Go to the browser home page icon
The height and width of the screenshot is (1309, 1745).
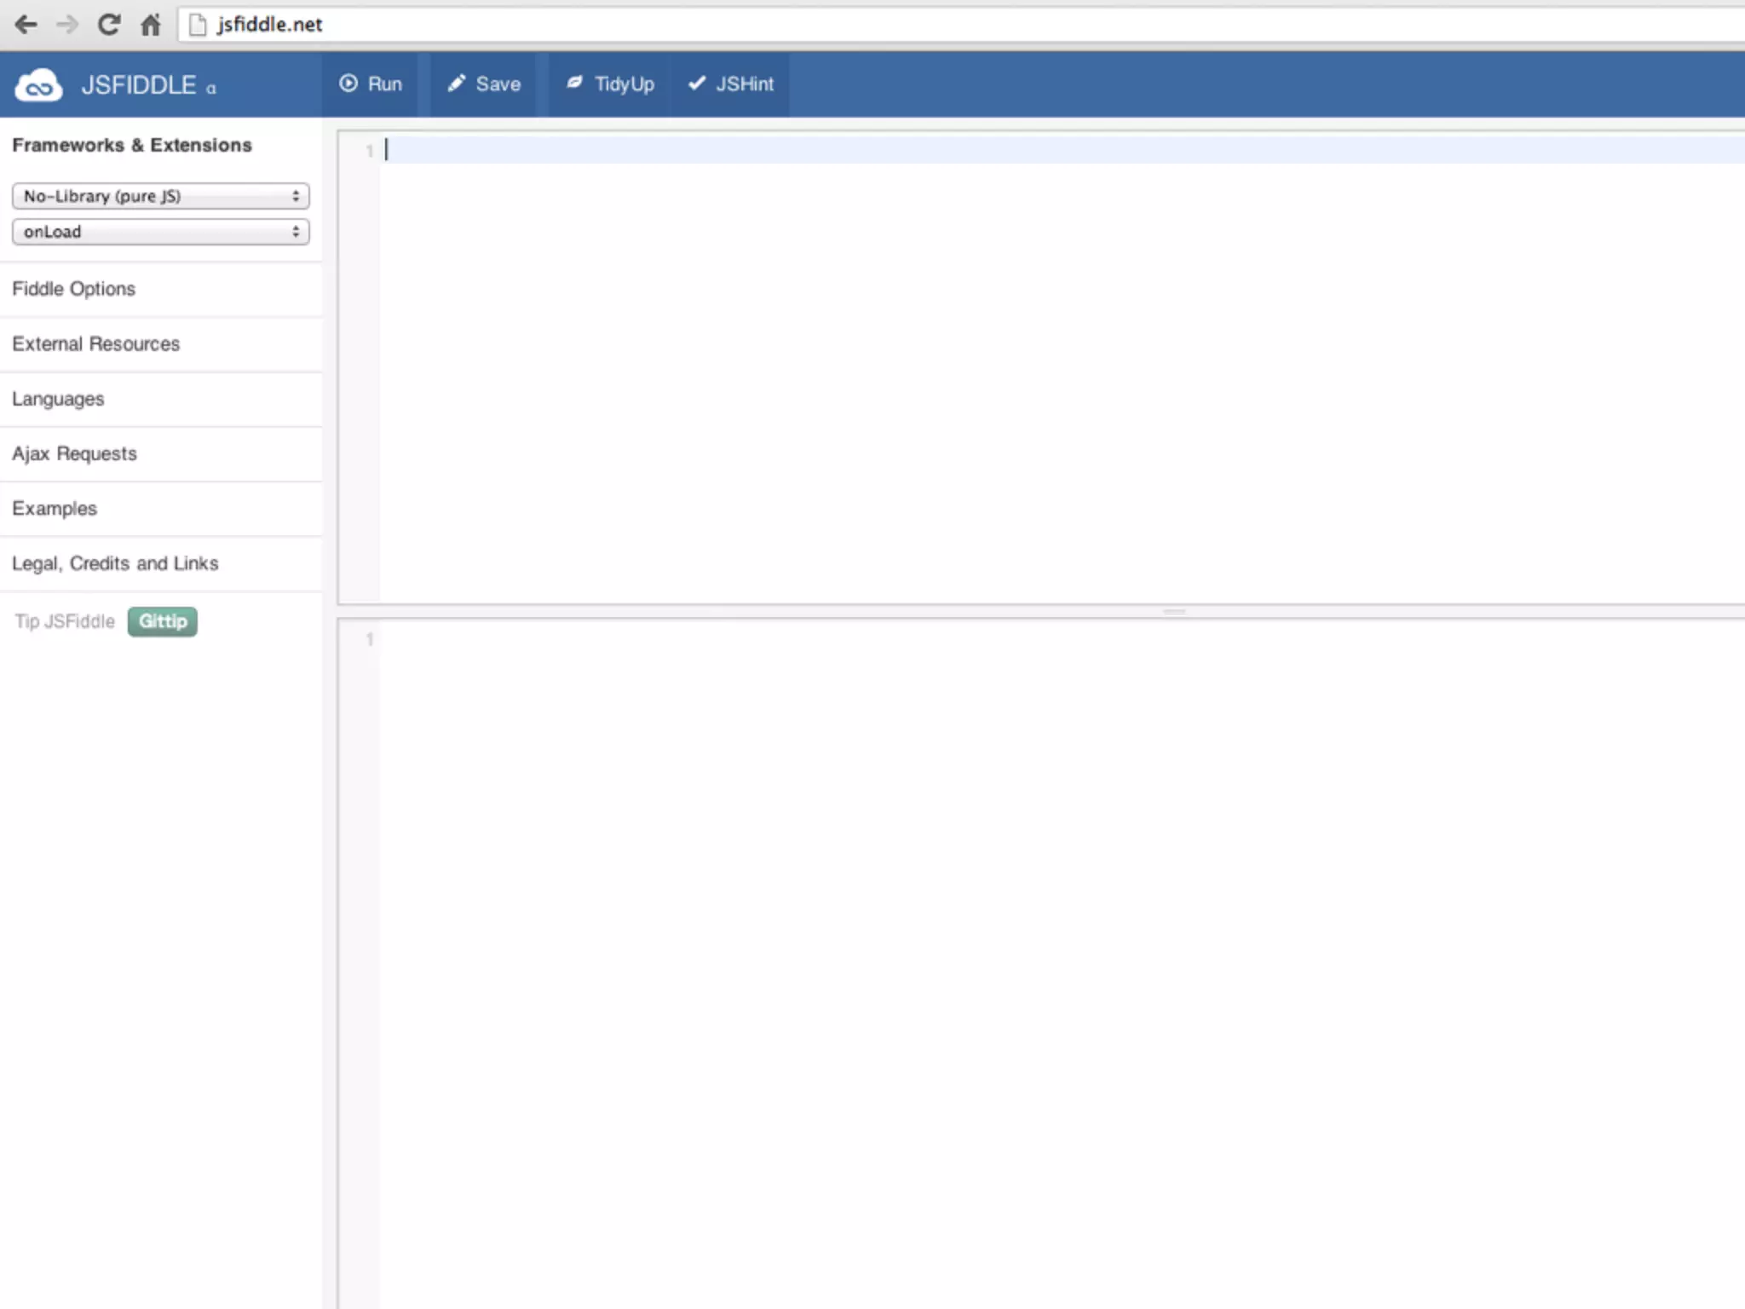click(x=150, y=25)
